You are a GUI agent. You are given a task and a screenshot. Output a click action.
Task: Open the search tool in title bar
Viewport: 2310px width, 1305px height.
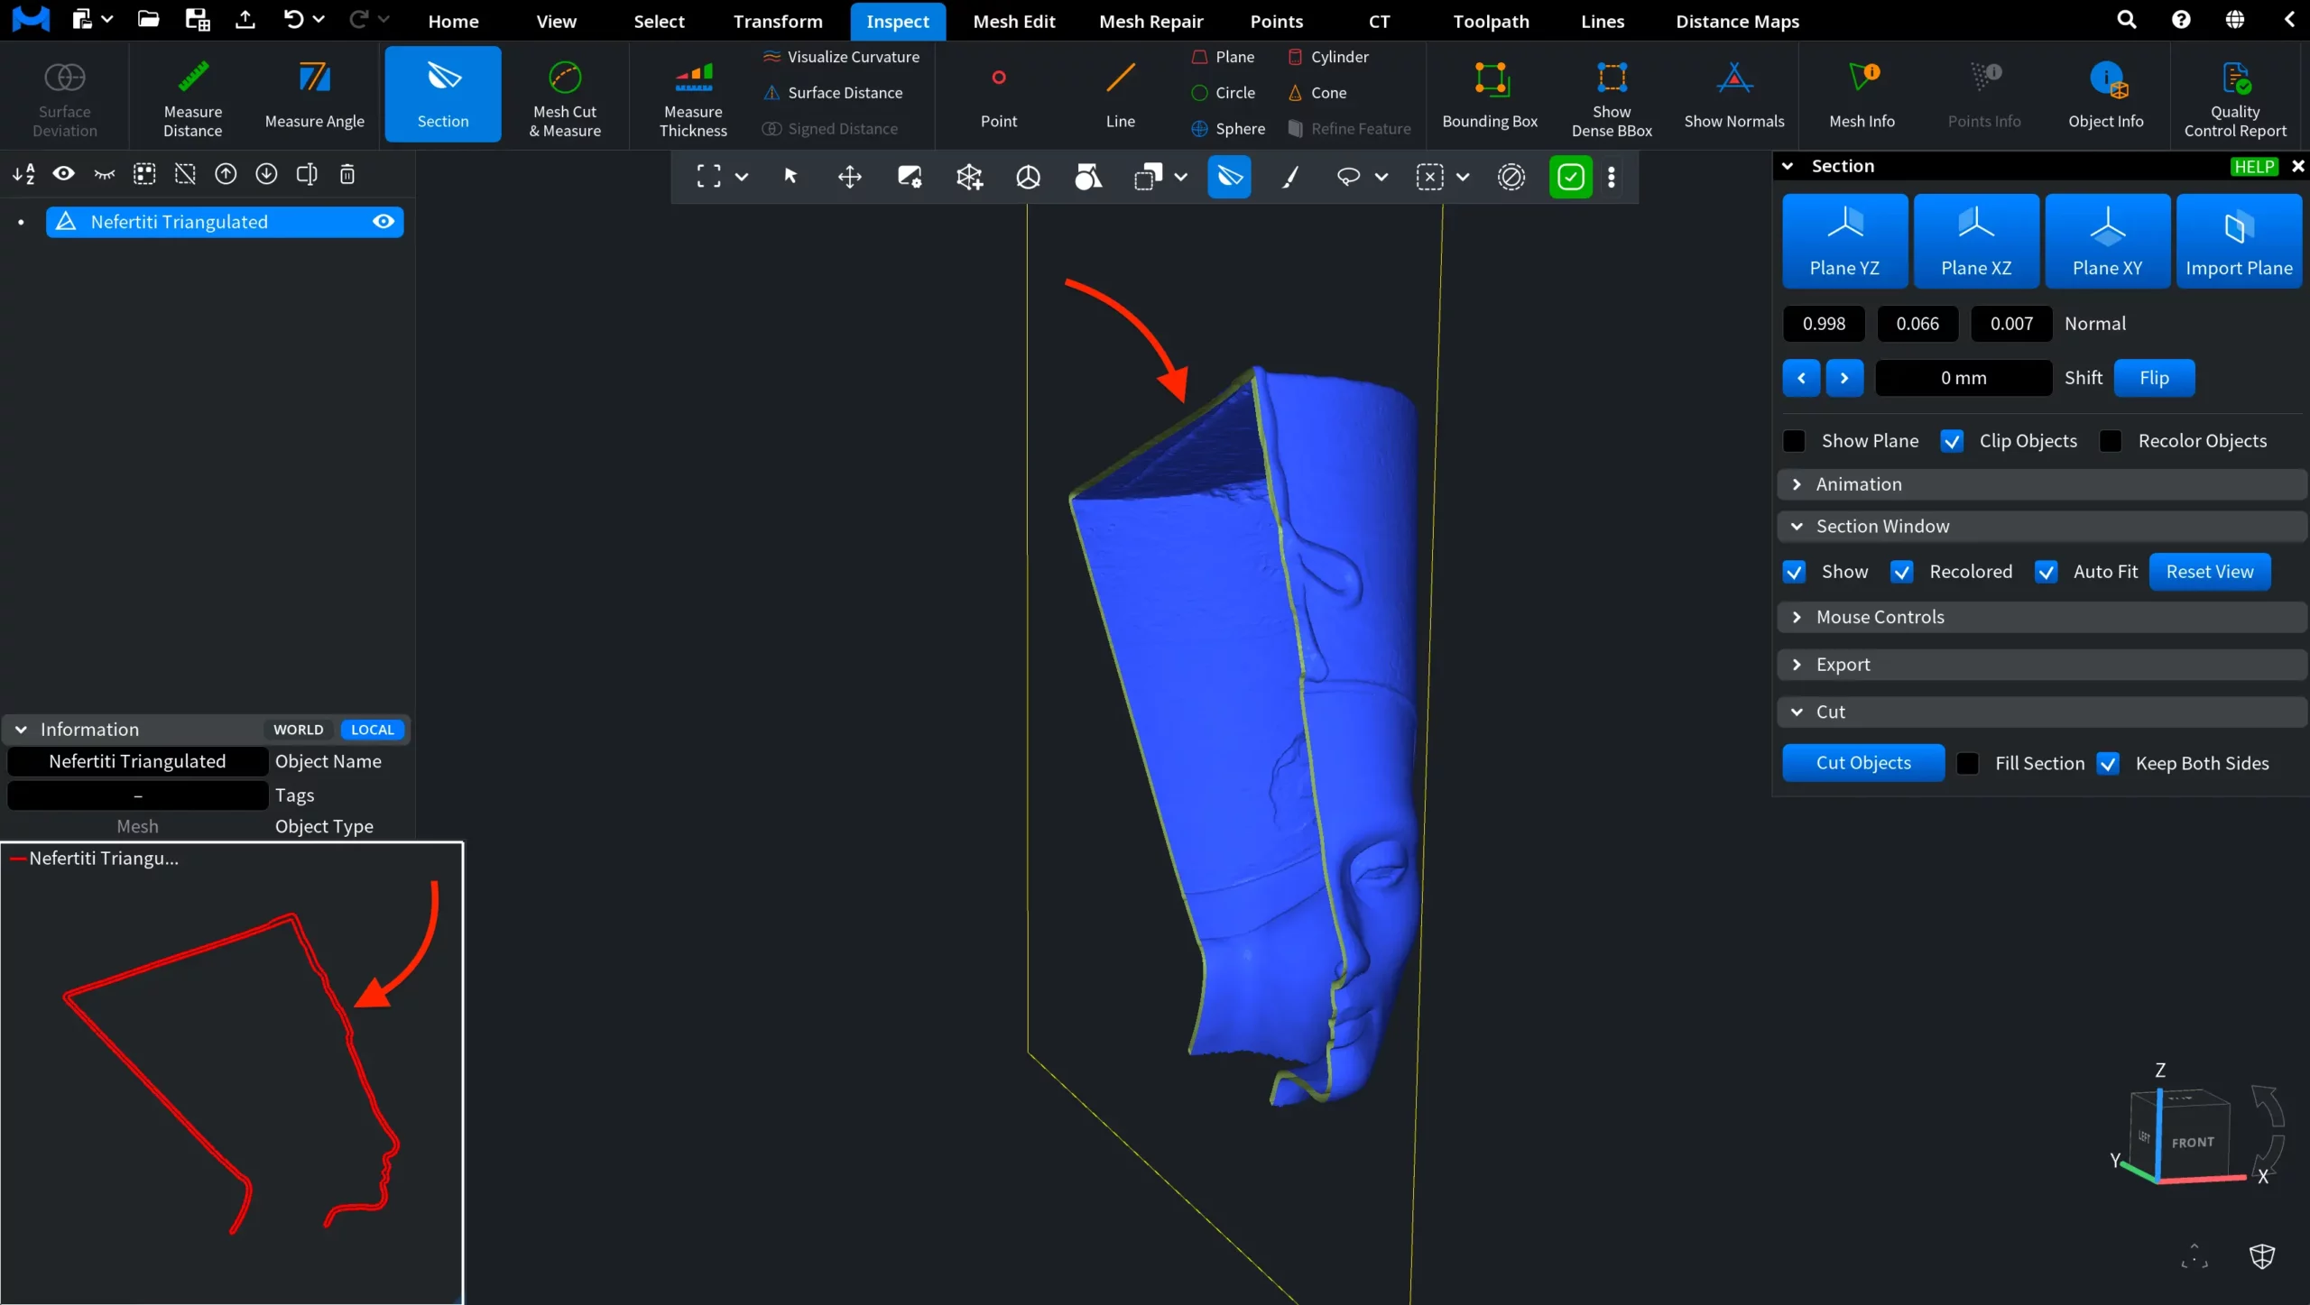coord(2127,20)
